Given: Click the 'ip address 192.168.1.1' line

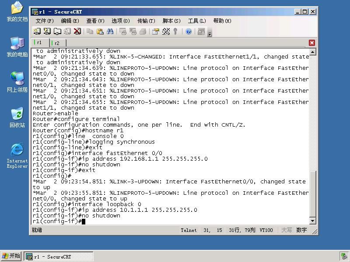Looking at the screenshot, I should pos(120,159).
